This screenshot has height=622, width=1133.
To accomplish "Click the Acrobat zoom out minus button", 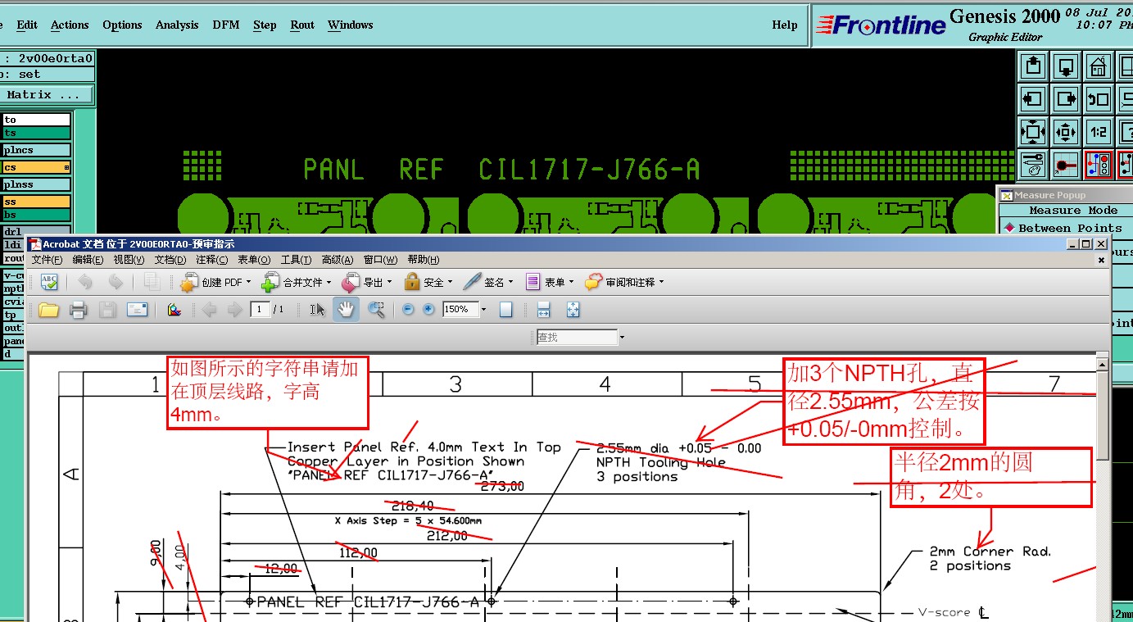I will [408, 310].
